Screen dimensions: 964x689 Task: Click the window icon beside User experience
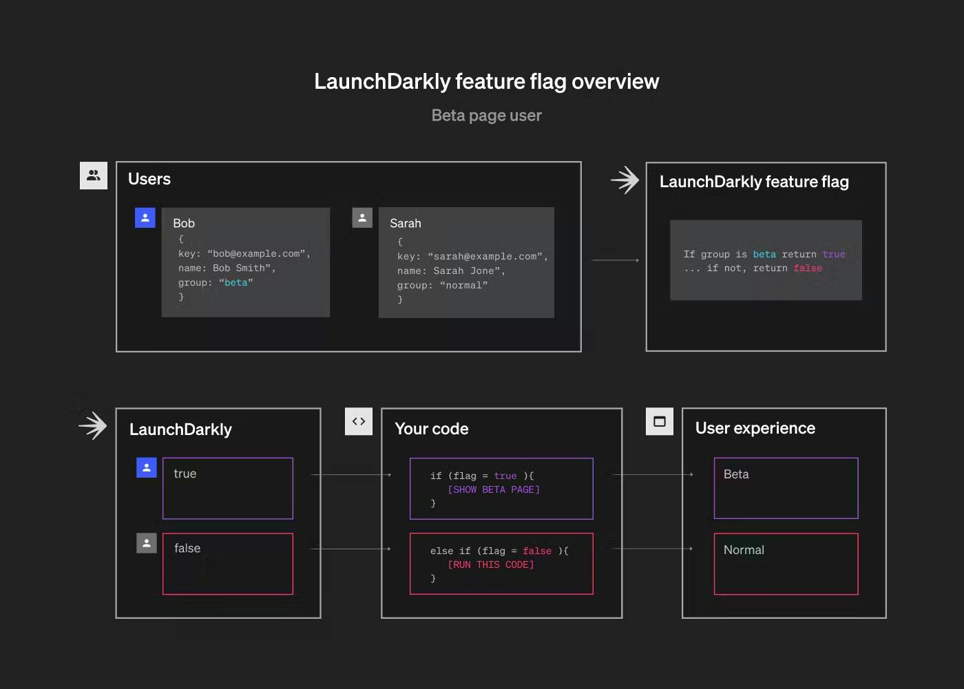660,421
